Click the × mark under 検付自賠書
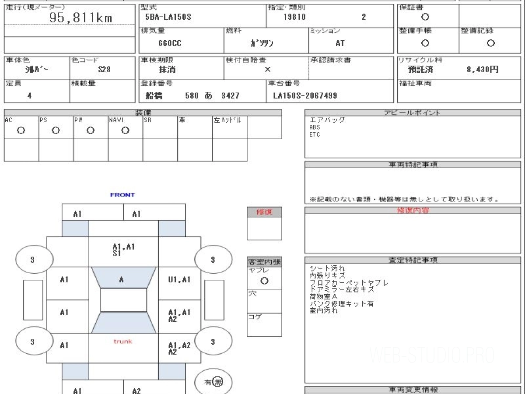525x394 pixels. 268,69
